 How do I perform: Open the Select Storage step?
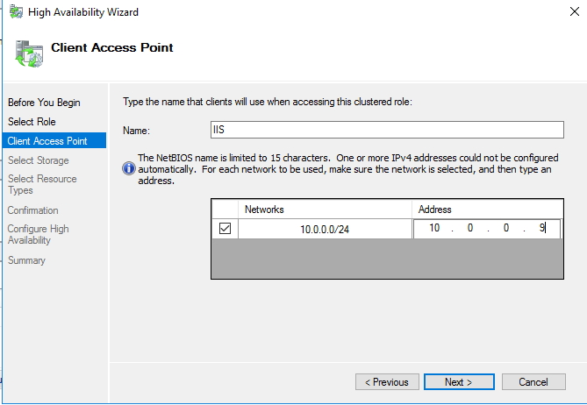[38, 160]
